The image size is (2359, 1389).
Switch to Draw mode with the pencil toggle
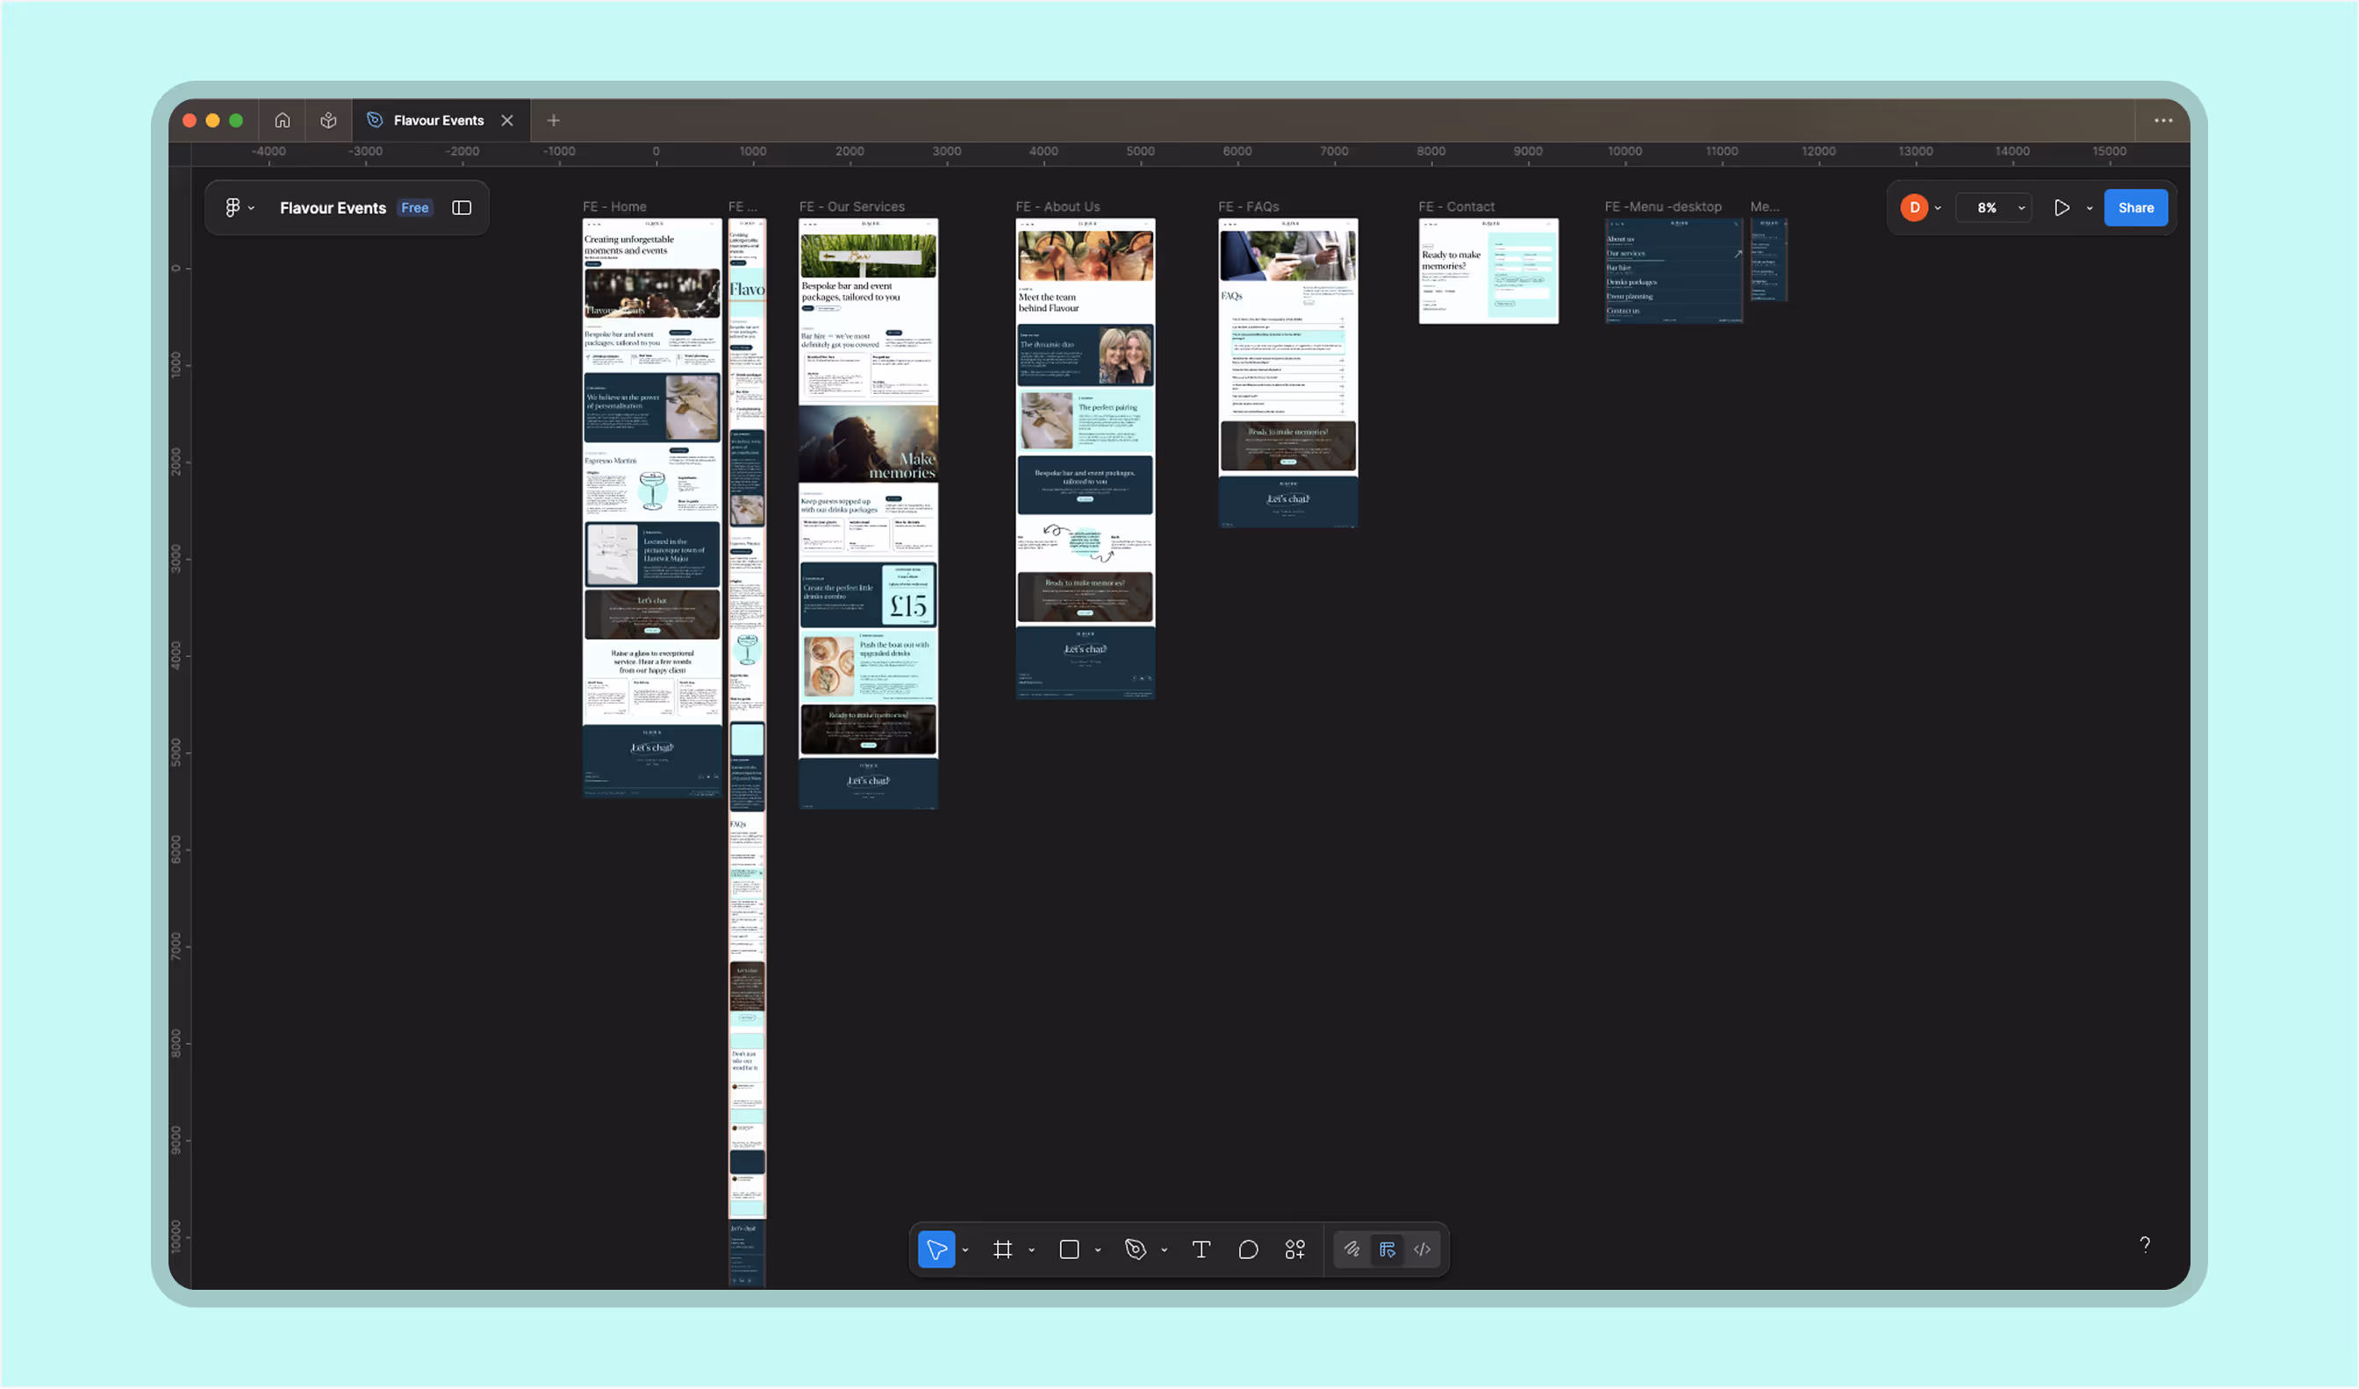pyautogui.click(x=1351, y=1249)
